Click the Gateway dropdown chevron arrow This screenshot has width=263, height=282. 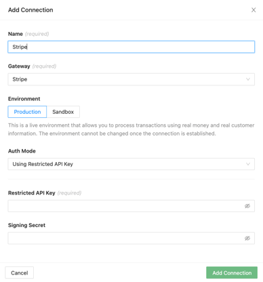(248, 79)
